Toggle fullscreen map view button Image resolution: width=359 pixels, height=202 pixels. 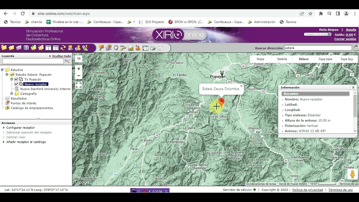pos(79,85)
